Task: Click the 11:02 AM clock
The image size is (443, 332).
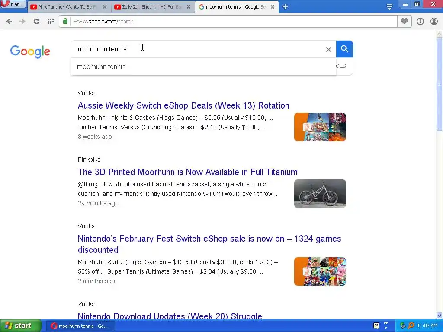Action: click(x=427, y=326)
